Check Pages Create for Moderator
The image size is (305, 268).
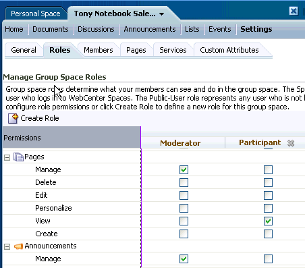point(184,234)
